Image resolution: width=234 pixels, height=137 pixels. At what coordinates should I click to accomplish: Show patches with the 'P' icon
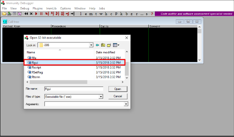tap(116, 14)
